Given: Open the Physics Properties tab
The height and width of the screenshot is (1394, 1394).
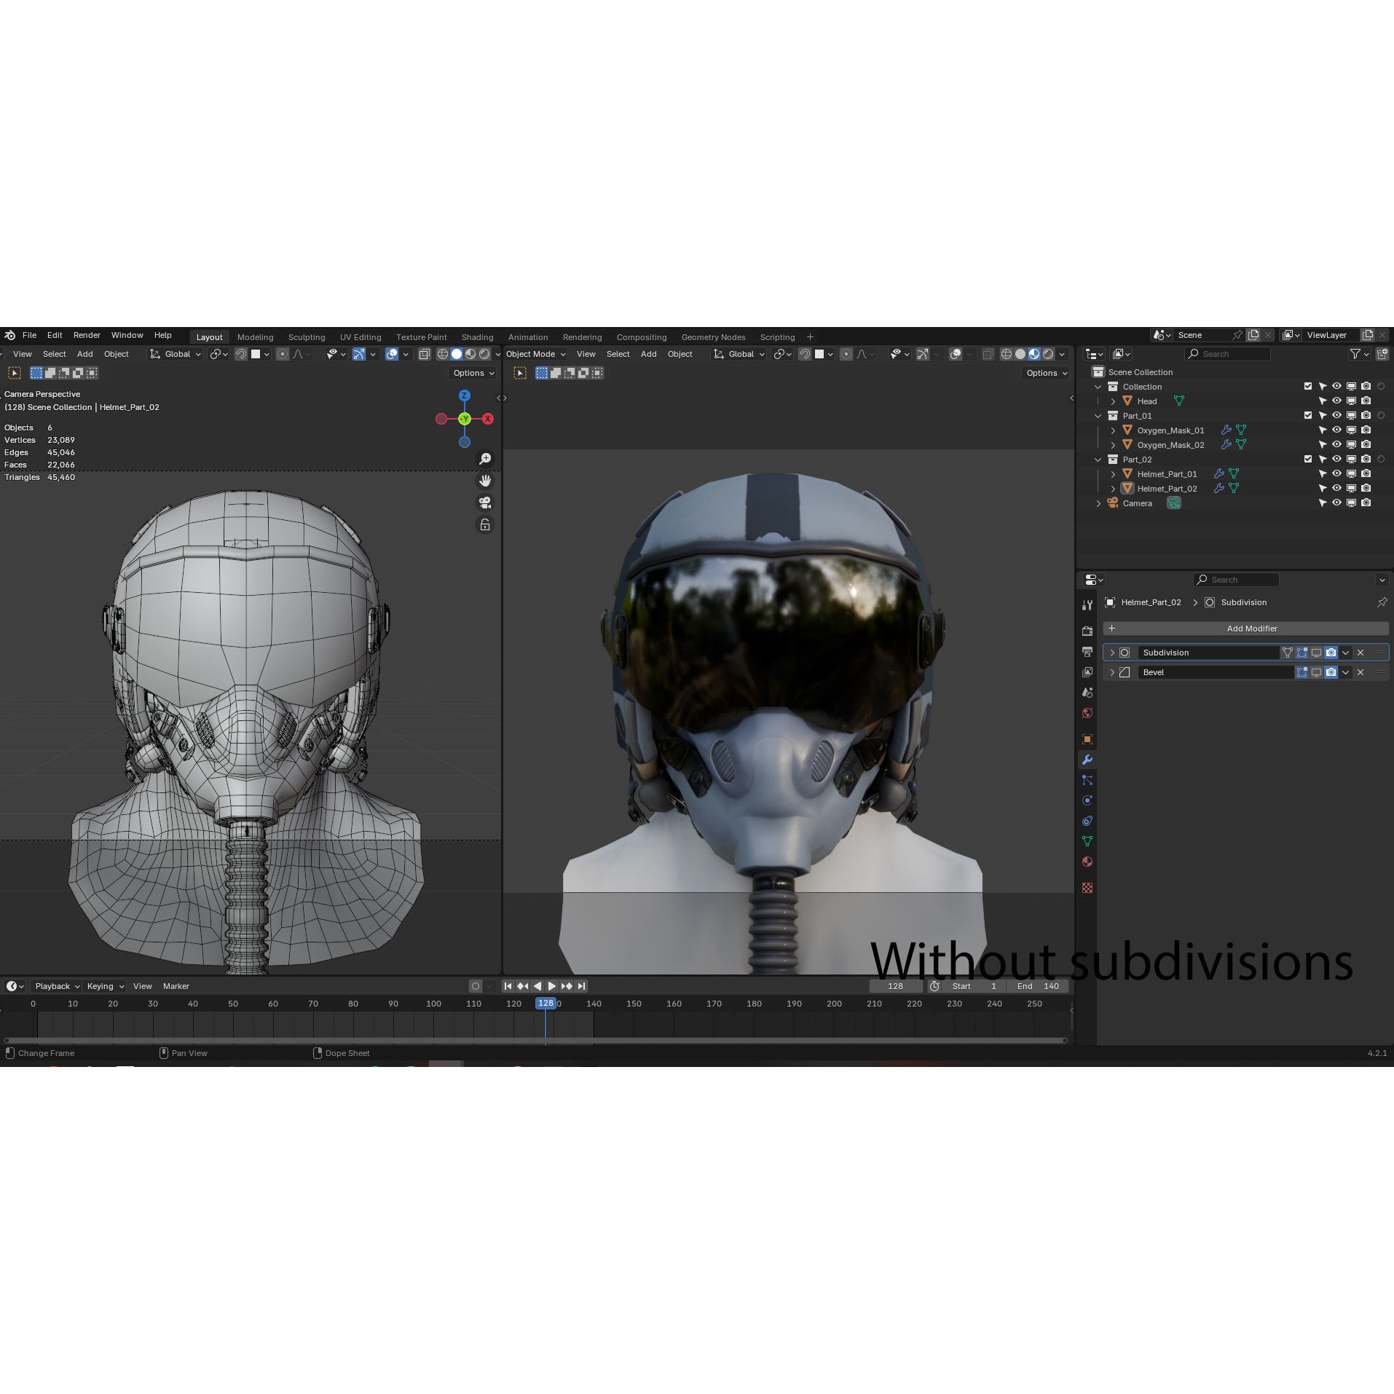Looking at the screenshot, I should (x=1087, y=800).
